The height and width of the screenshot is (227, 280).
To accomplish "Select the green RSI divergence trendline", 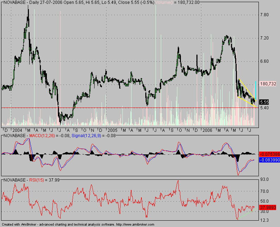I will pyautogui.click(x=248, y=214).
